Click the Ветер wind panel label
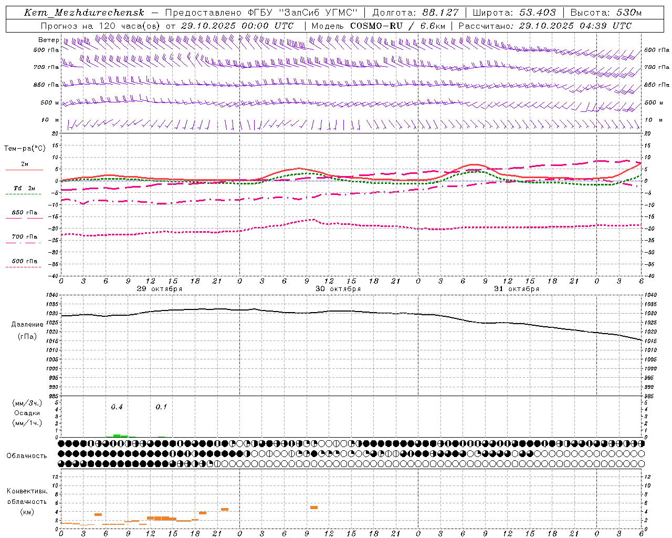This screenshot has height=538, width=672. click(x=48, y=40)
